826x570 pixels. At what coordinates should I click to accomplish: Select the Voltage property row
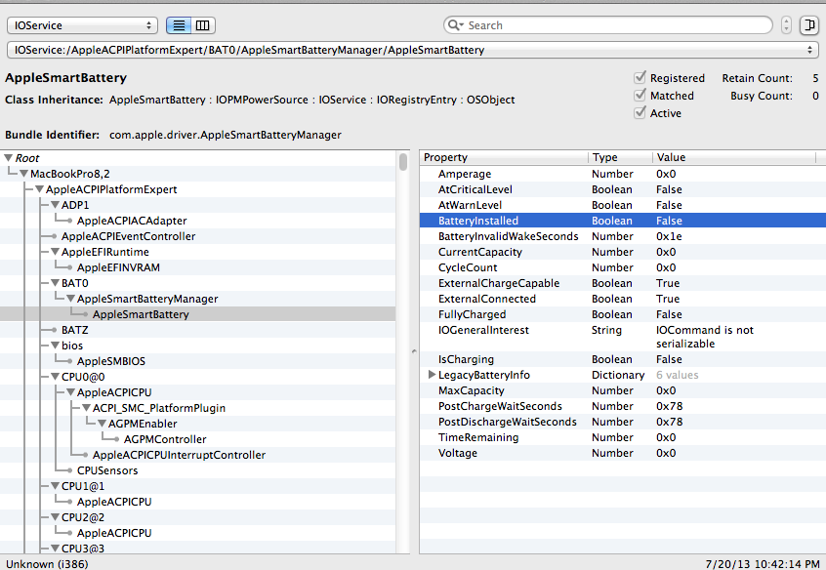coord(623,453)
